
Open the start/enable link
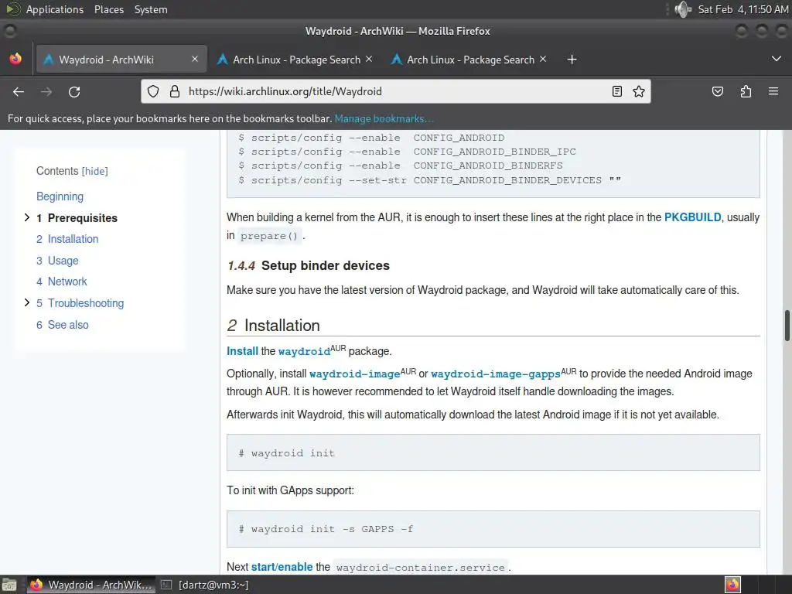(282, 567)
